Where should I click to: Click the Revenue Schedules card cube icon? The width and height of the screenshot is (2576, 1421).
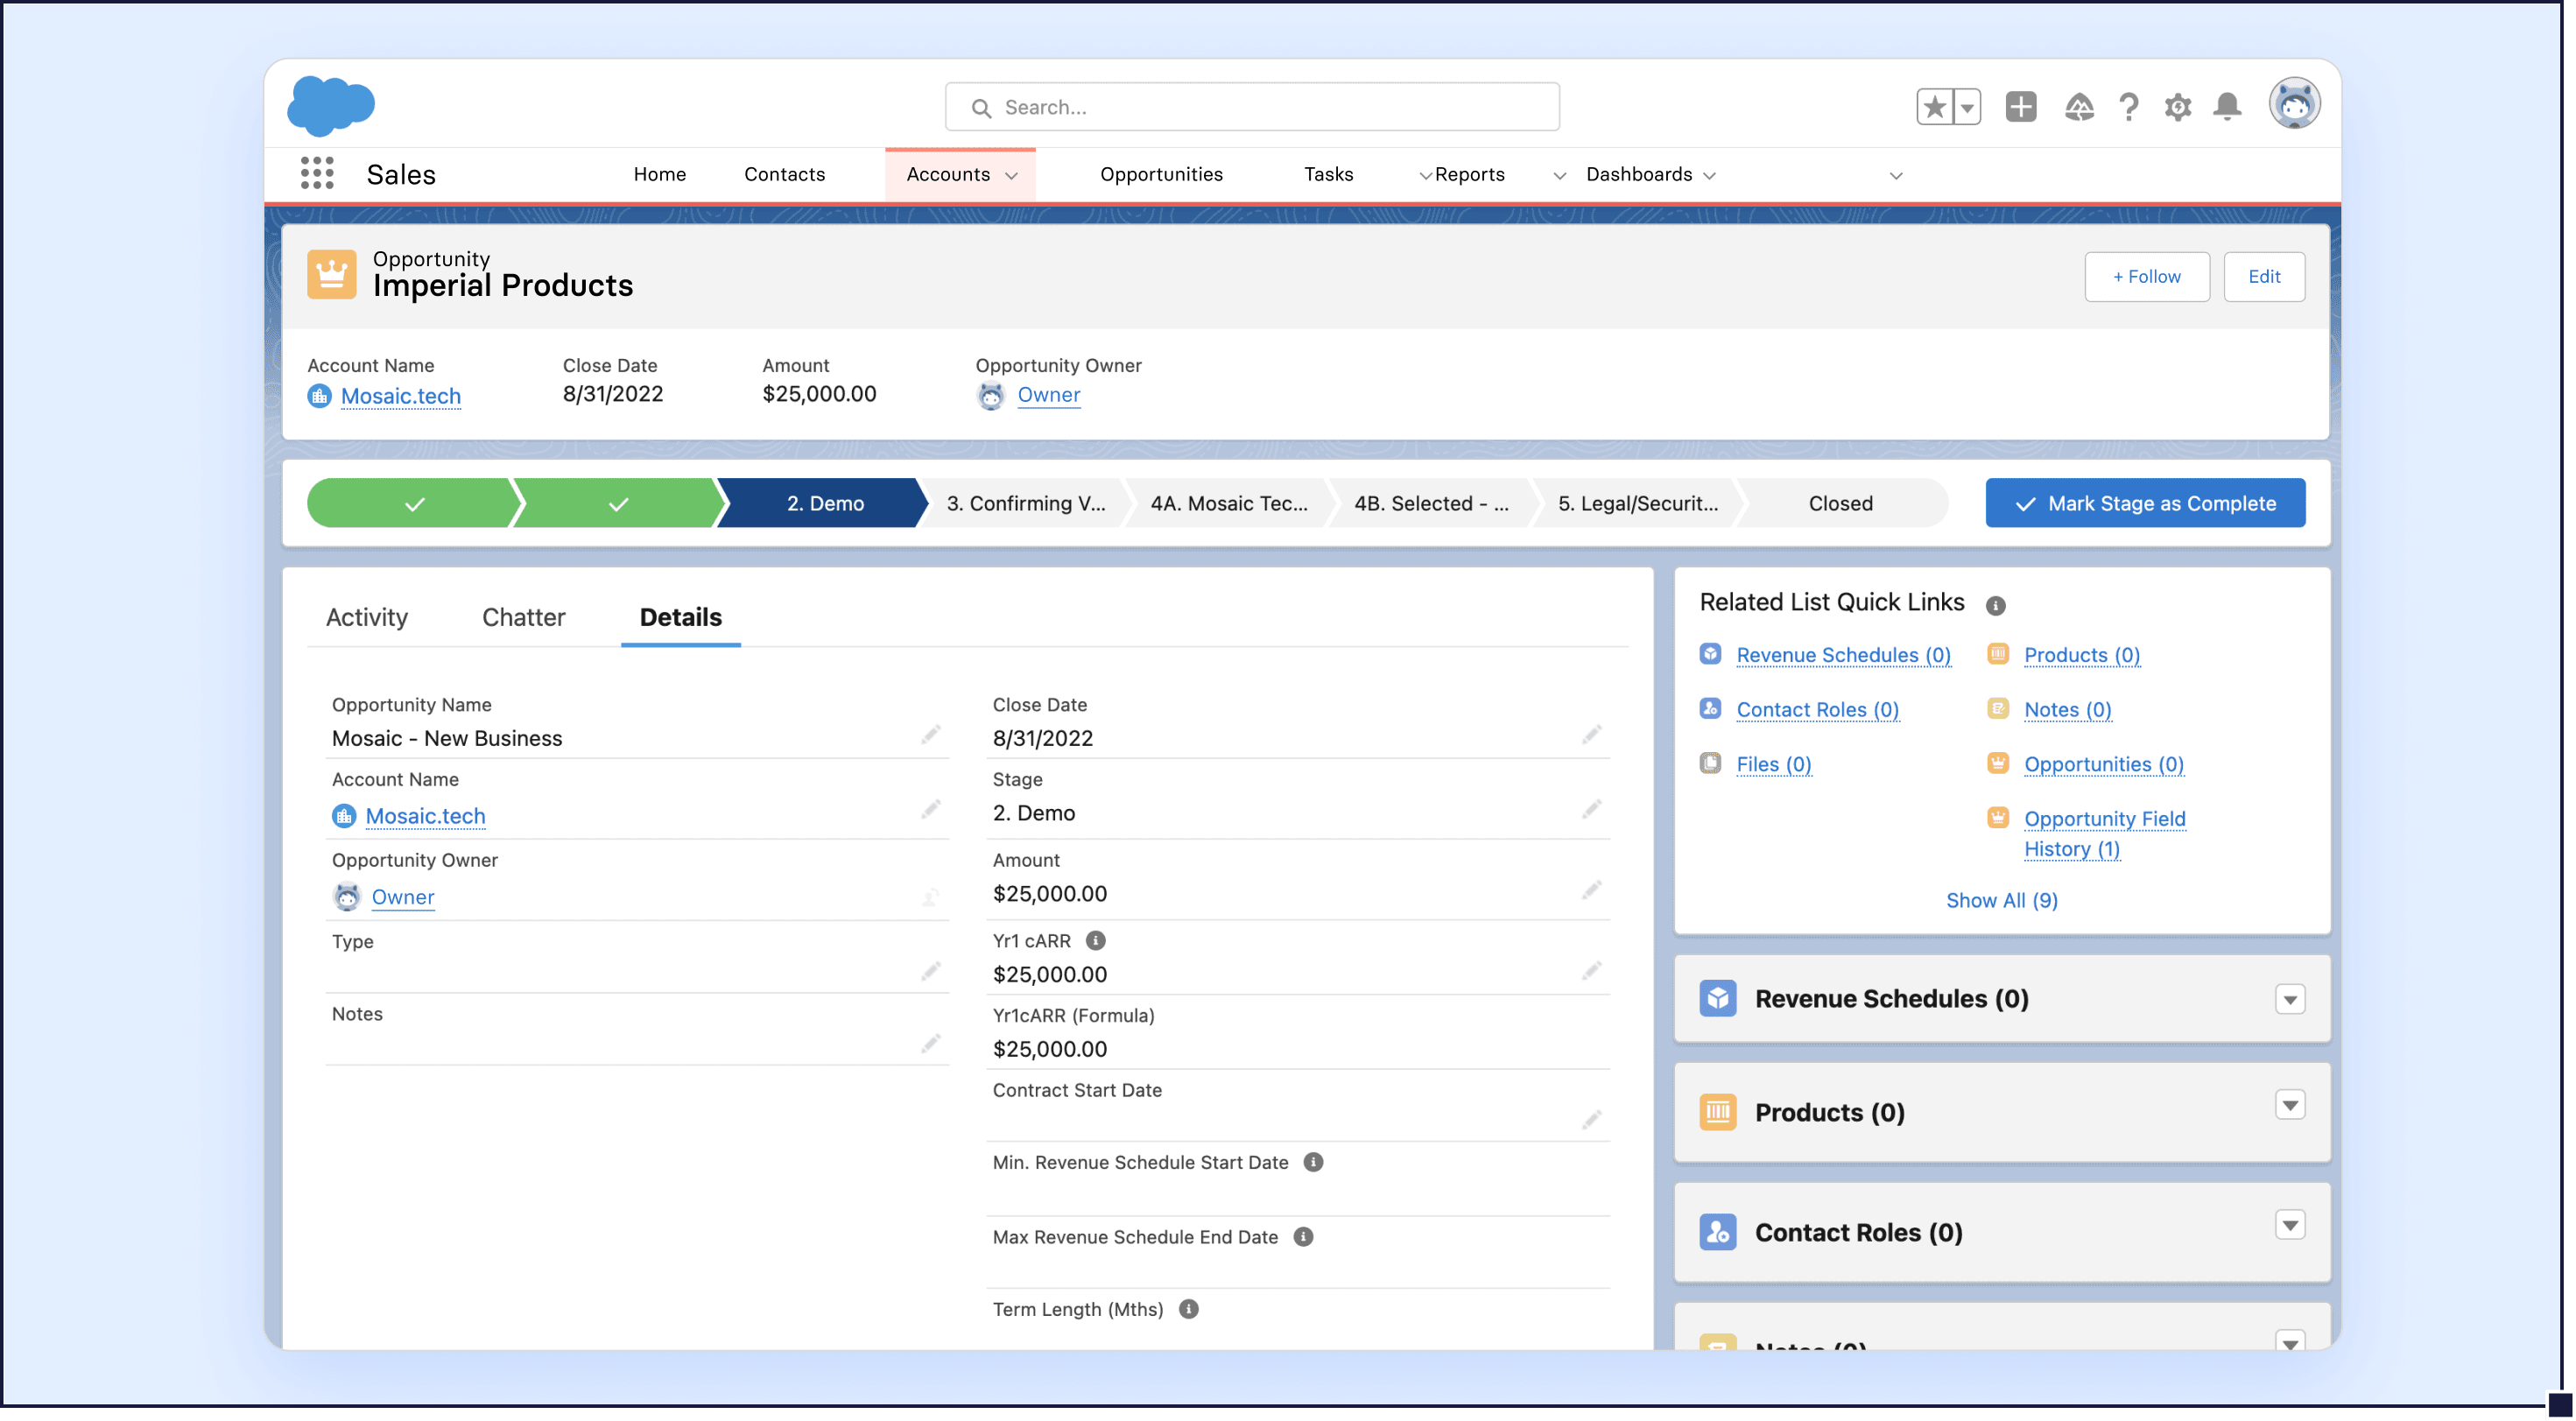[x=1717, y=999]
